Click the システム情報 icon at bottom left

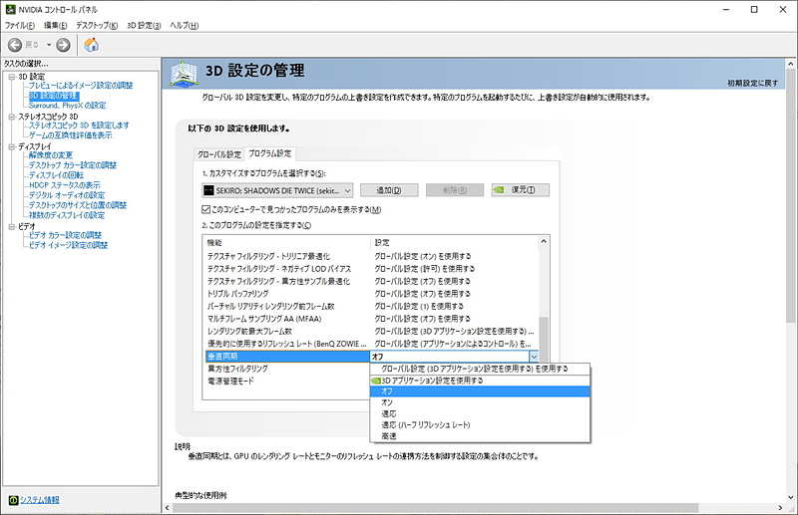[13, 500]
